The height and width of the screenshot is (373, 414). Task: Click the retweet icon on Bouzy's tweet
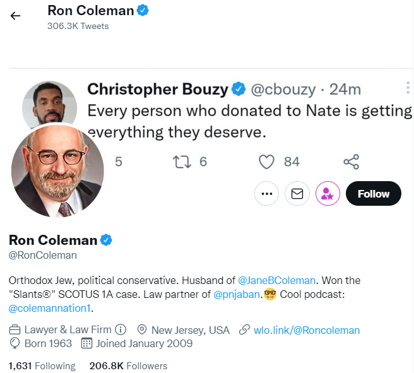click(x=182, y=162)
